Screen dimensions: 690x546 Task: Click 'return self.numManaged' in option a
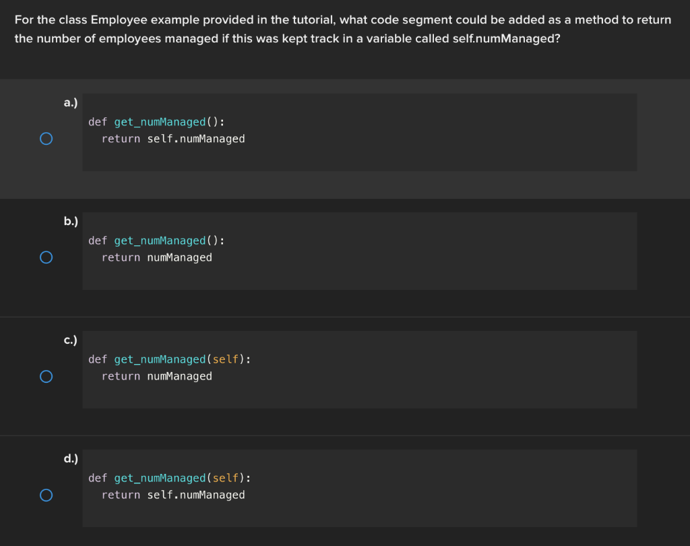point(173,139)
